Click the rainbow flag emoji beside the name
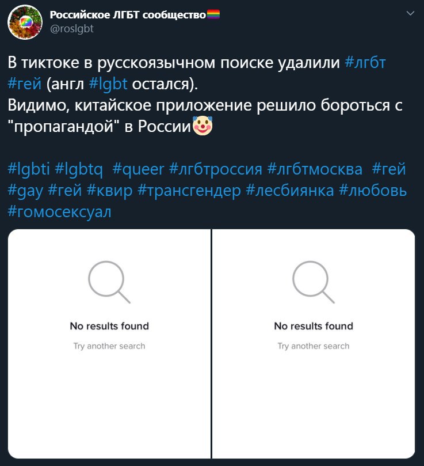Viewport: 424px width, 466px height. [x=213, y=14]
